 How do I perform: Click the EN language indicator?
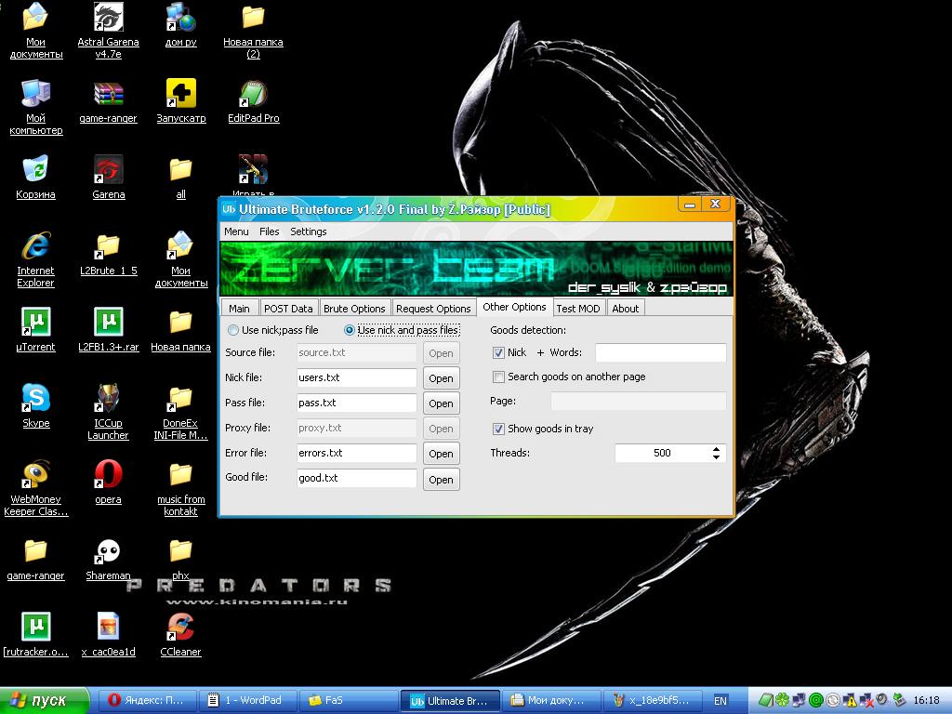point(721,701)
